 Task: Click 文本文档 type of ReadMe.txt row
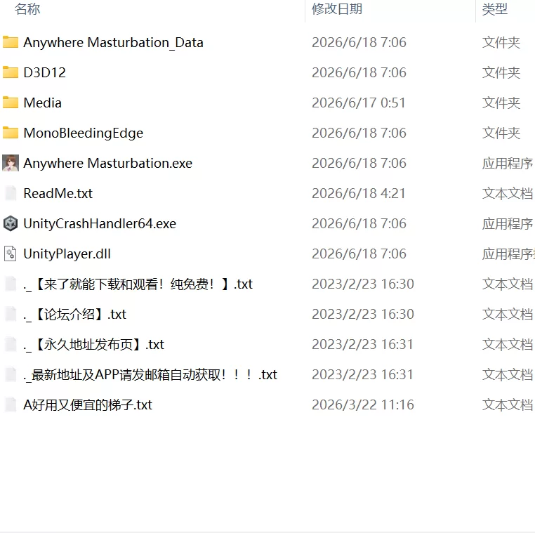coord(508,194)
